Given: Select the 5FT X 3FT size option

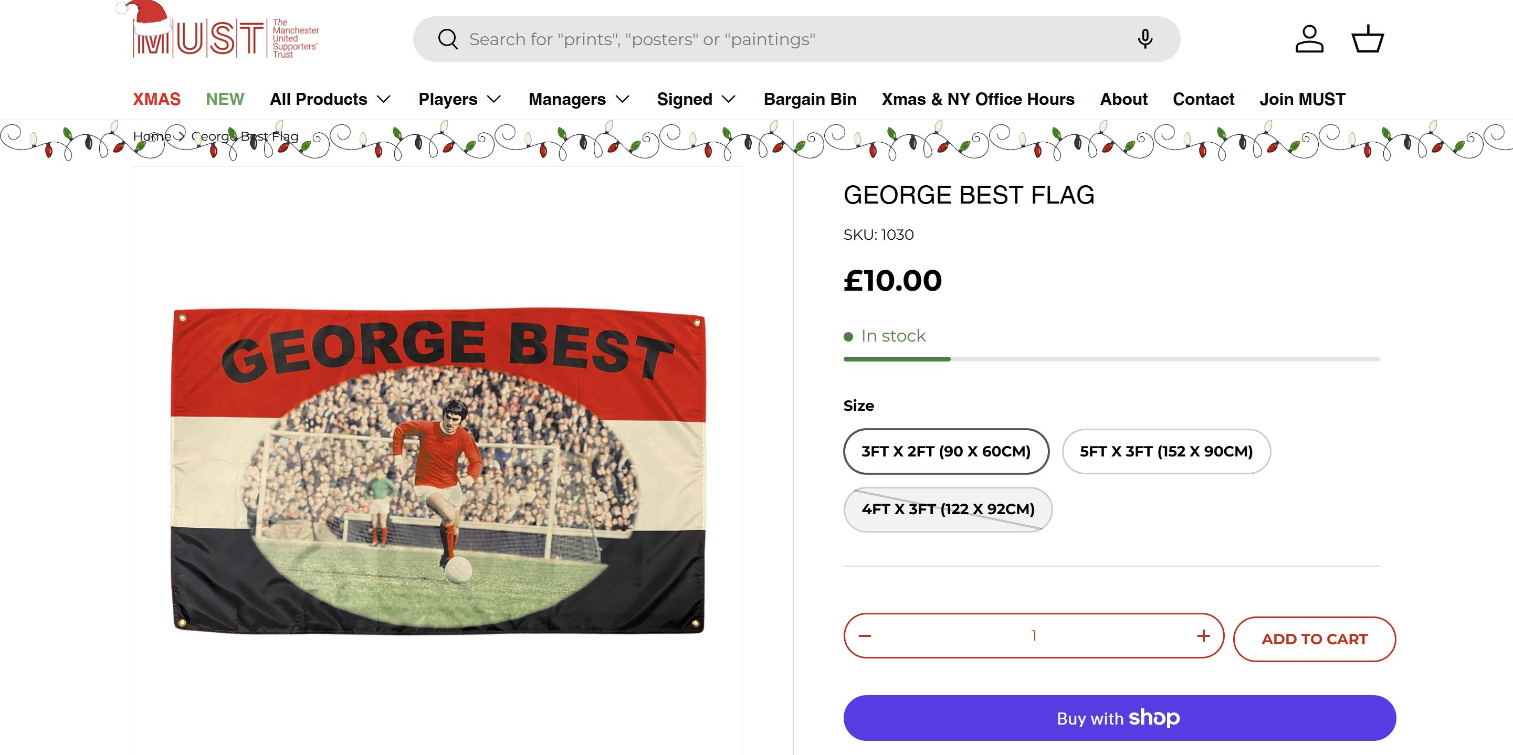Looking at the screenshot, I should click(x=1166, y=451).
